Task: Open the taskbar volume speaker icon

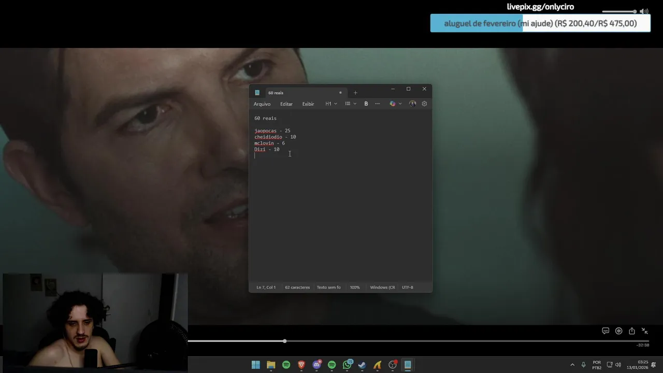Action: click(x=618, y=365)
